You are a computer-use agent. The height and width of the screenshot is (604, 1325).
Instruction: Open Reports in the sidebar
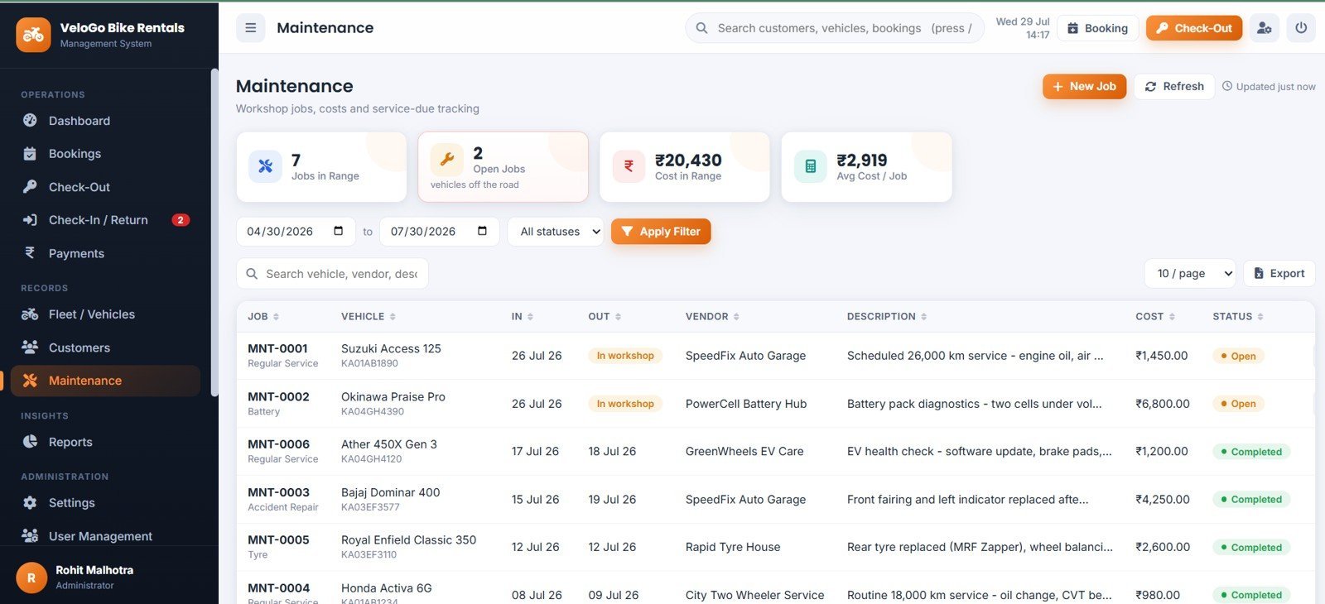click(x=106, y=442)
